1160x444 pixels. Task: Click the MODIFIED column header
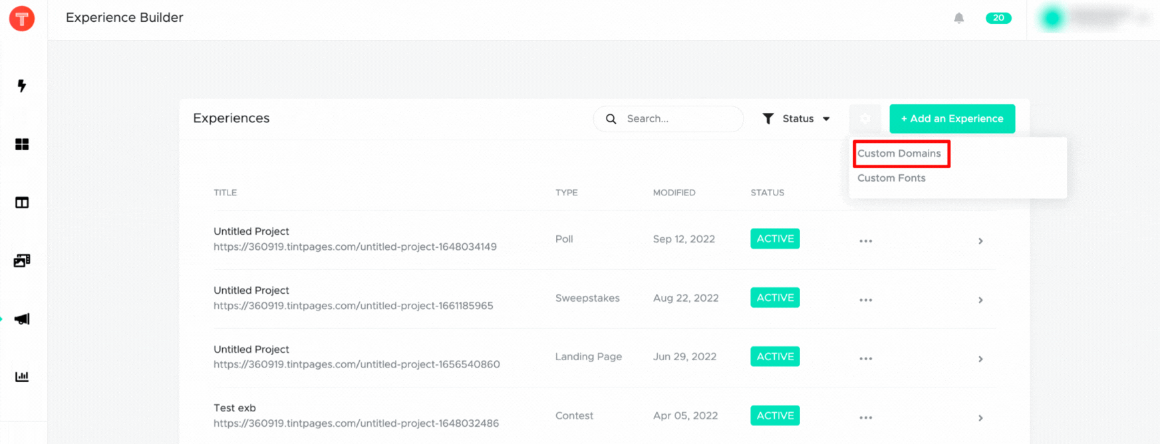[674, 193]
